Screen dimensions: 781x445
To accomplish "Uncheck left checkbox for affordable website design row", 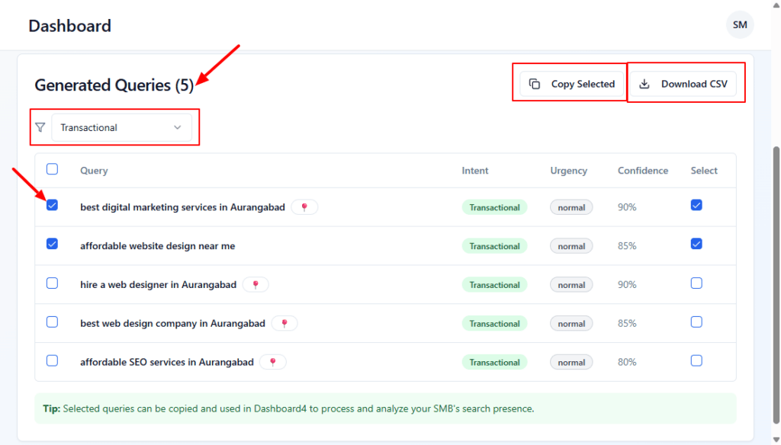I will [x=52, y=244].
